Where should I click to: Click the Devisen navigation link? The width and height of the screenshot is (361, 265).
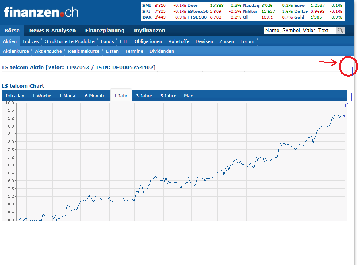204,41
